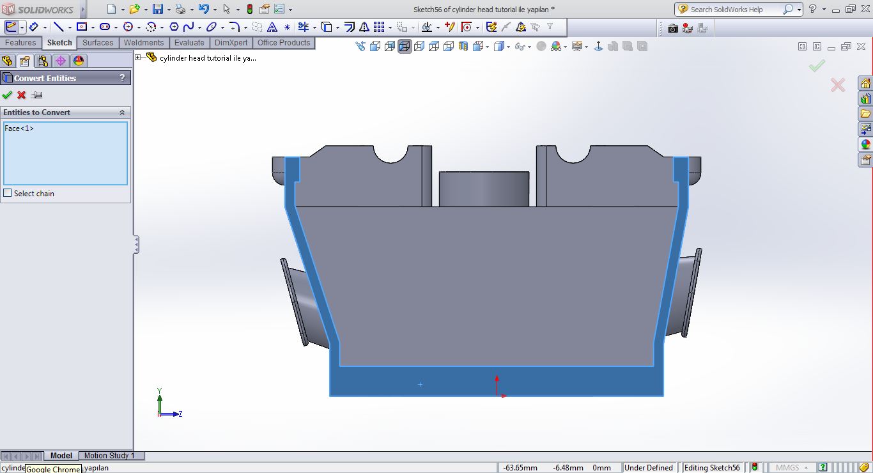Click the Rebuild traffic light icon
This screenshot has height=473, width=873.
pyautogui.click(x=250, y=9)
